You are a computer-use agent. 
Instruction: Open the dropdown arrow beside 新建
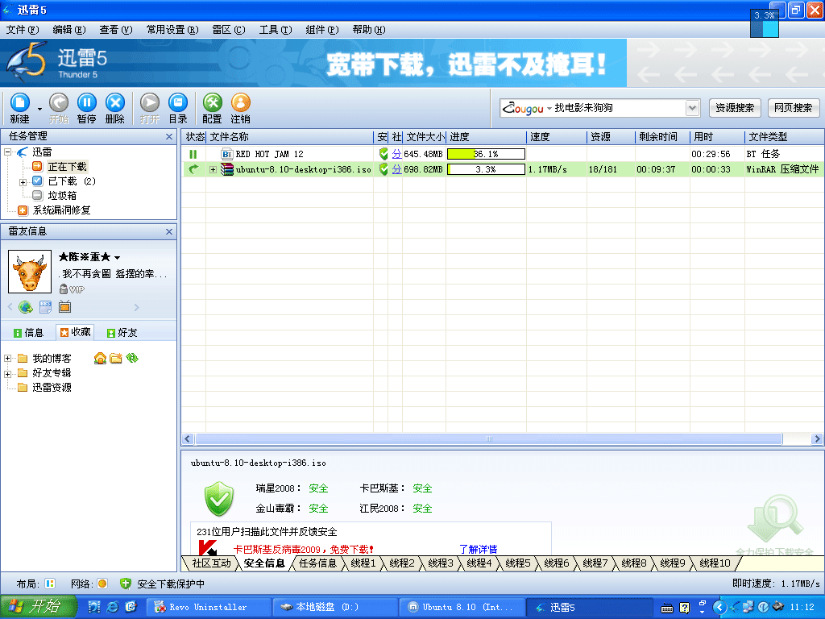[39, 109]
